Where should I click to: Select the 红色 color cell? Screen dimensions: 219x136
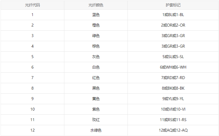point(96,78)
